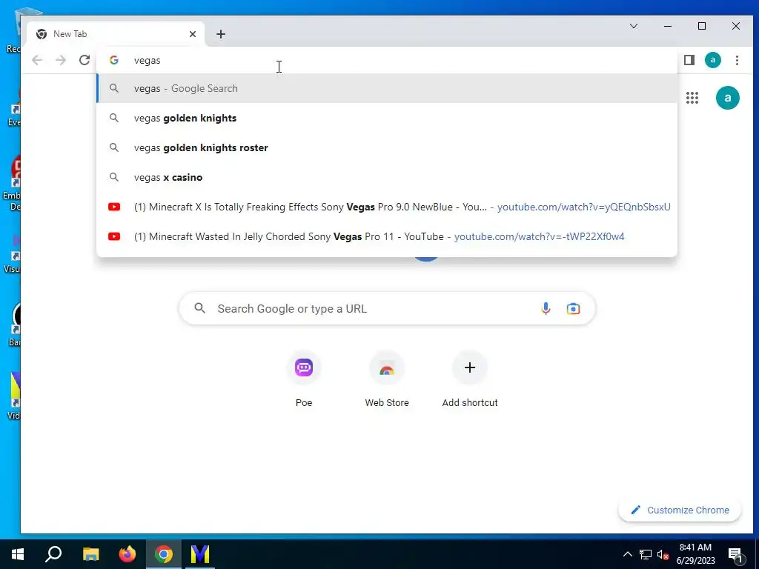Screen dimensions: 759x569
Task: Choose 'vegas x casino' suggestion
Action: click(387, 177)
